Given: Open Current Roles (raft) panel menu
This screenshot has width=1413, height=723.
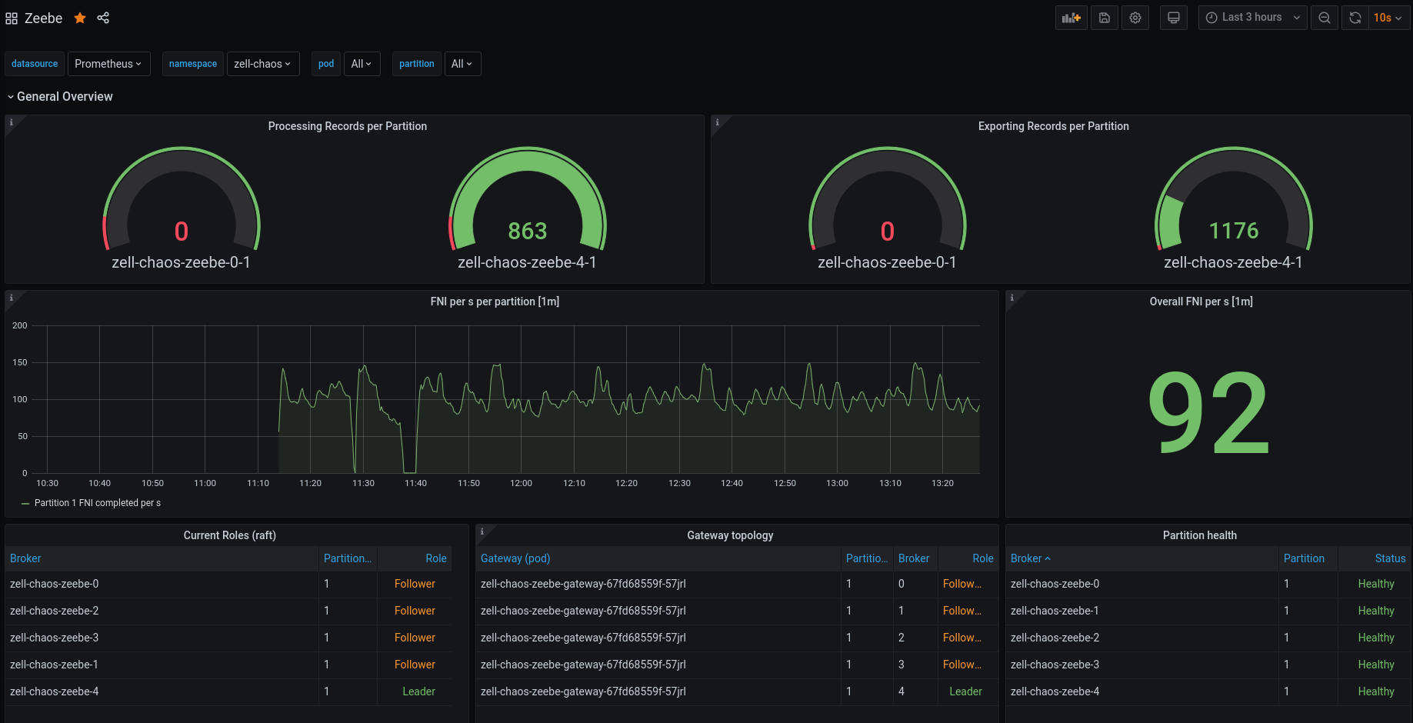Looking at the screenshot, I should [x=229, y=535].
